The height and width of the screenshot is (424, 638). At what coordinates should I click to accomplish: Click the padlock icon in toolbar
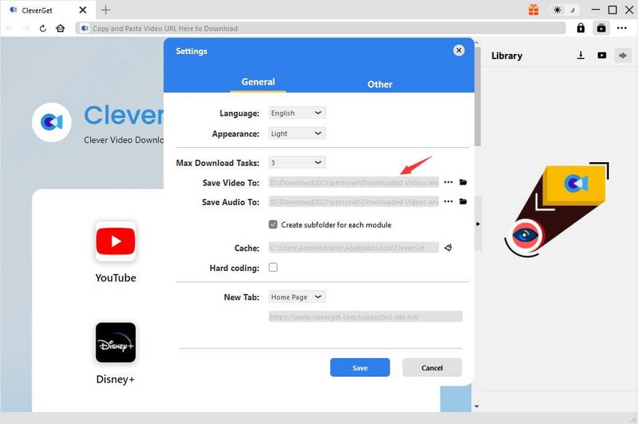(581, 28)
